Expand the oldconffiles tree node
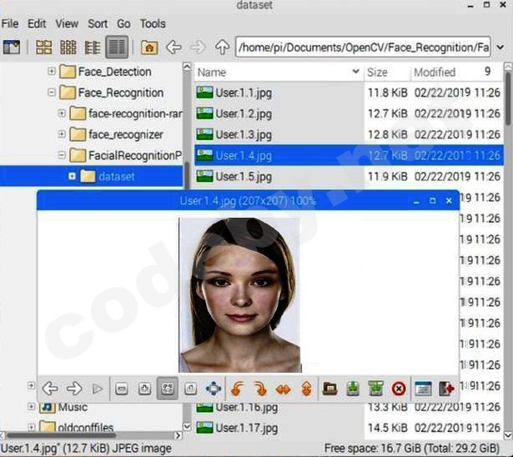 [31, 428]
